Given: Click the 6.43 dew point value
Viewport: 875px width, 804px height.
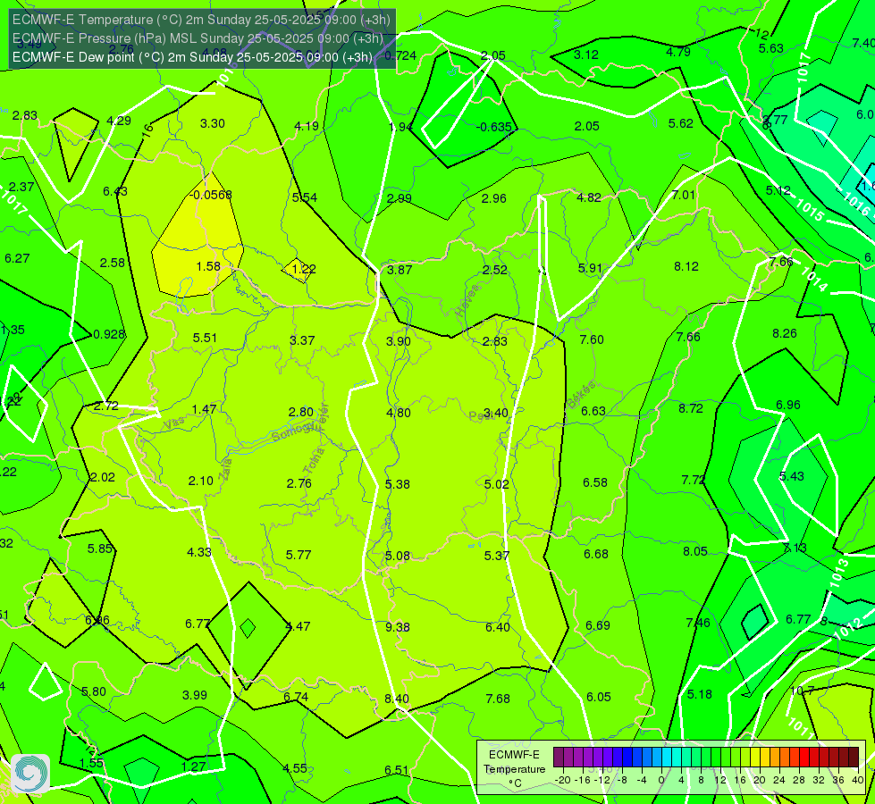Looking at the screenshot, I should 115,191.
